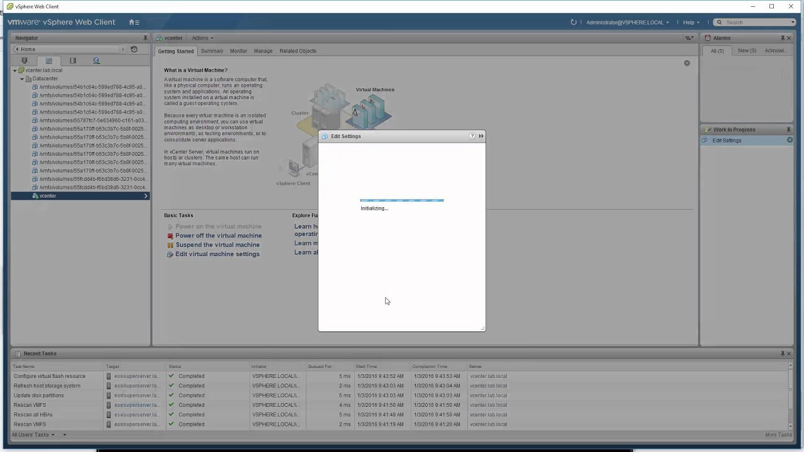Click the help icon in Edit Settings dialog
Image resolution: width=804 pixels, height=452 pixels.
[x=472, y=136]
